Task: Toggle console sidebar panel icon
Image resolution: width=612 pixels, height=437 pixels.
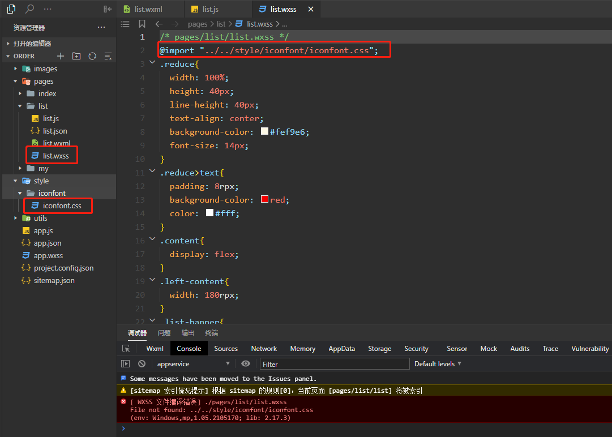Action: [x=125, y=363]
